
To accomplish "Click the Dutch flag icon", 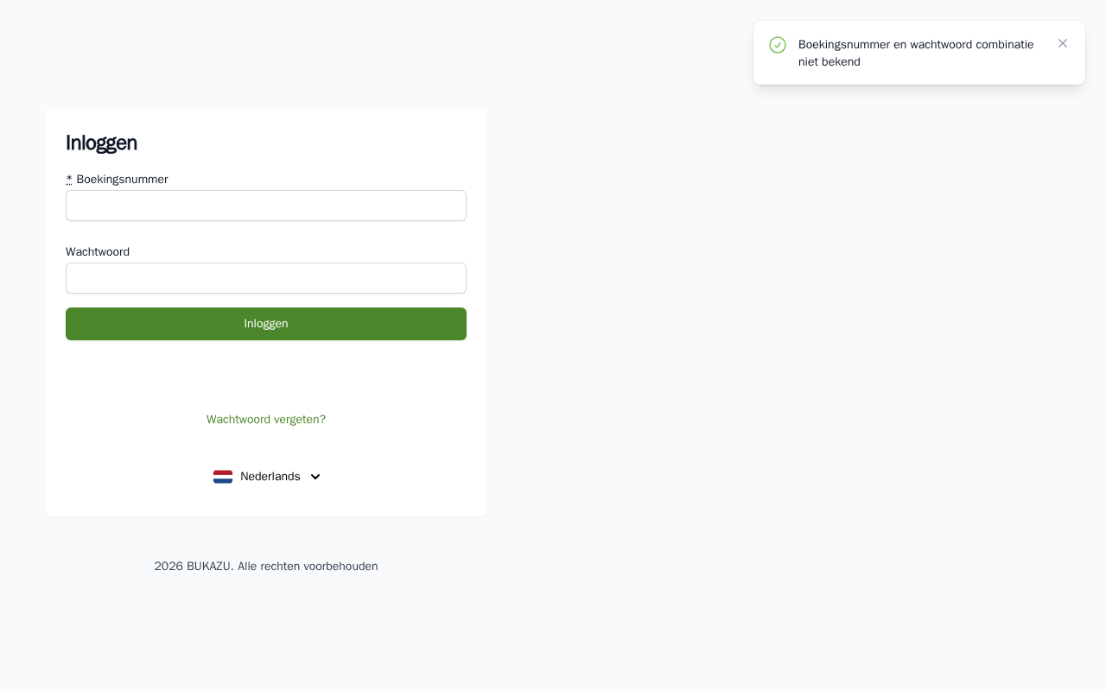I will point(223,477).
